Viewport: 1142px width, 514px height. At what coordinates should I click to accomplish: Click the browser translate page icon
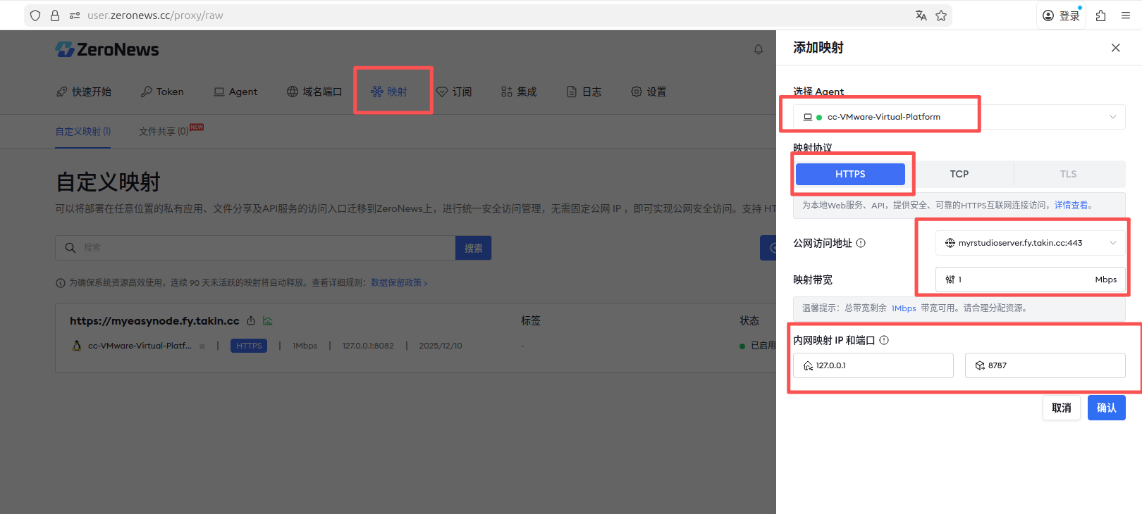pos(921,15)
